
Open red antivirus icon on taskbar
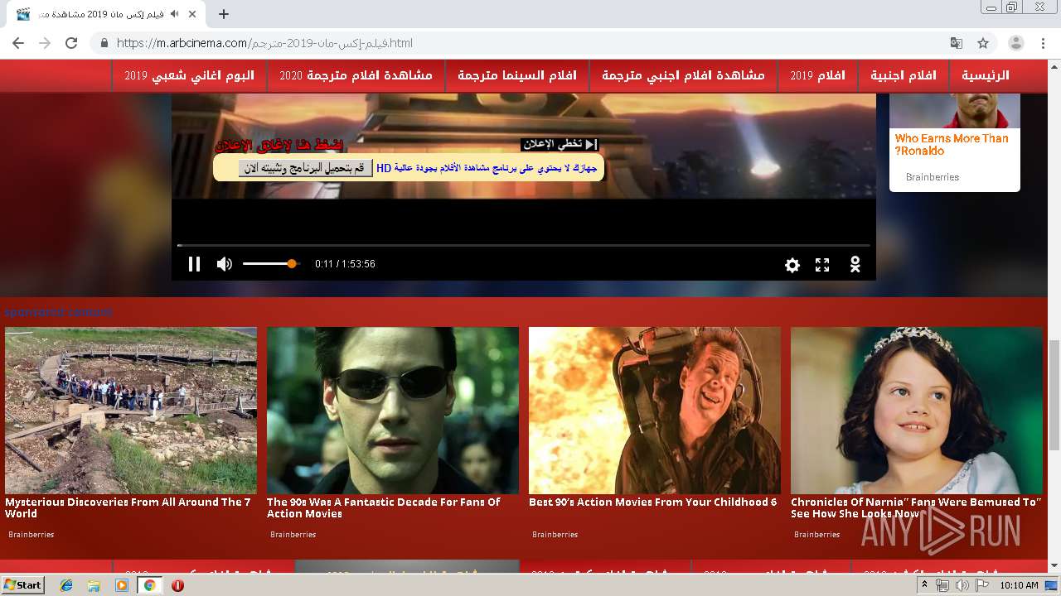[177, 585]
